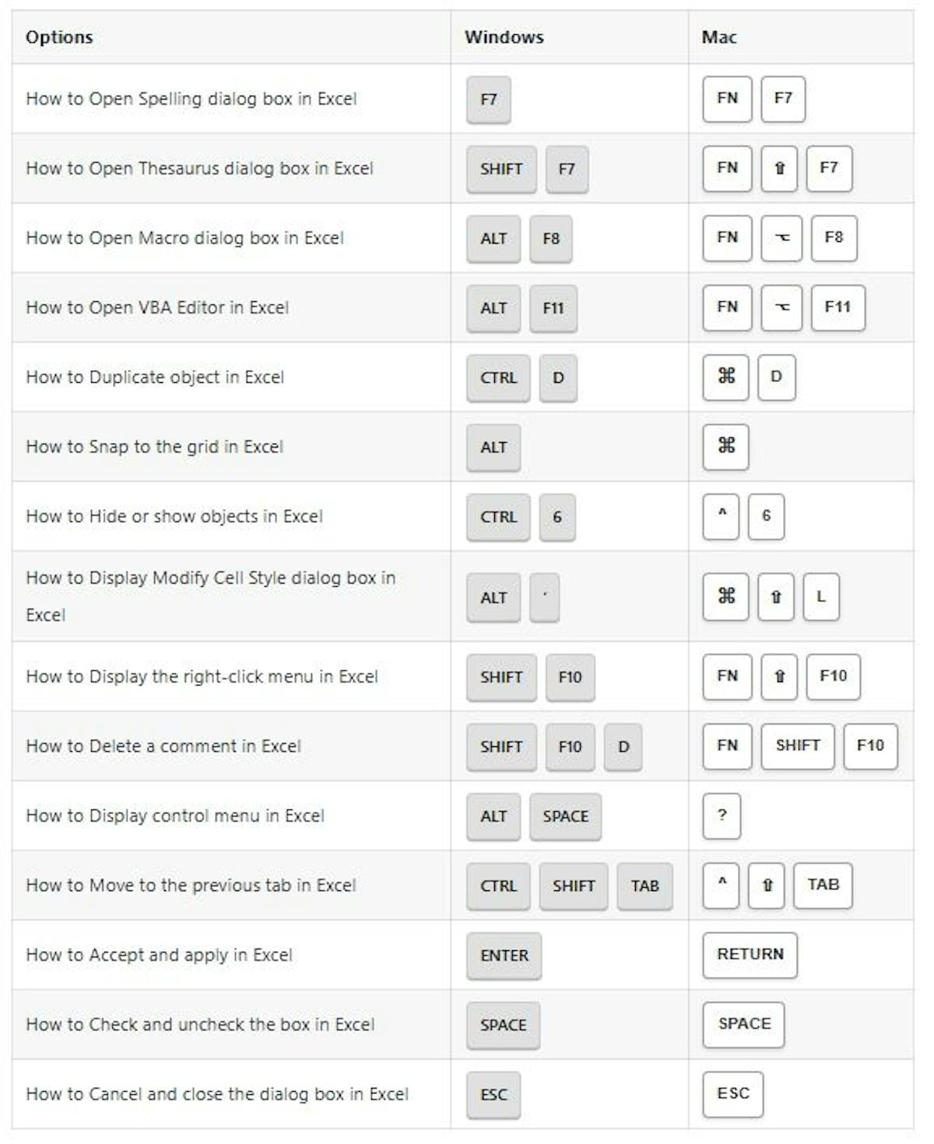The image size is (934, 1144).
Task: Click the question mark key for control menu
Action: [x=722, y=816]
